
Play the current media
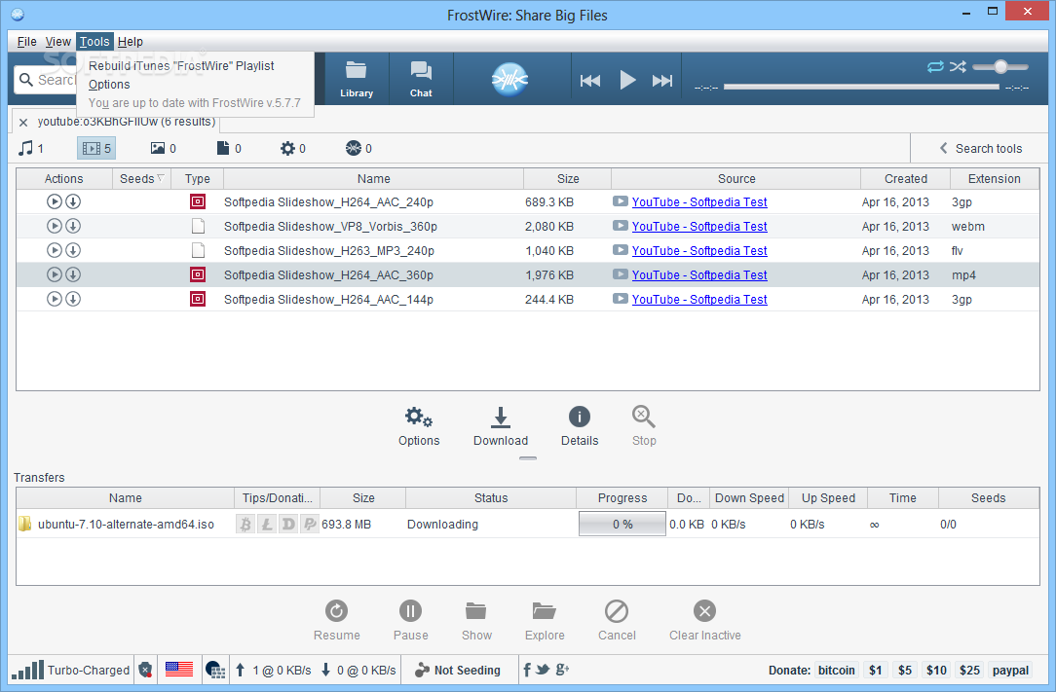coord(627,80)
